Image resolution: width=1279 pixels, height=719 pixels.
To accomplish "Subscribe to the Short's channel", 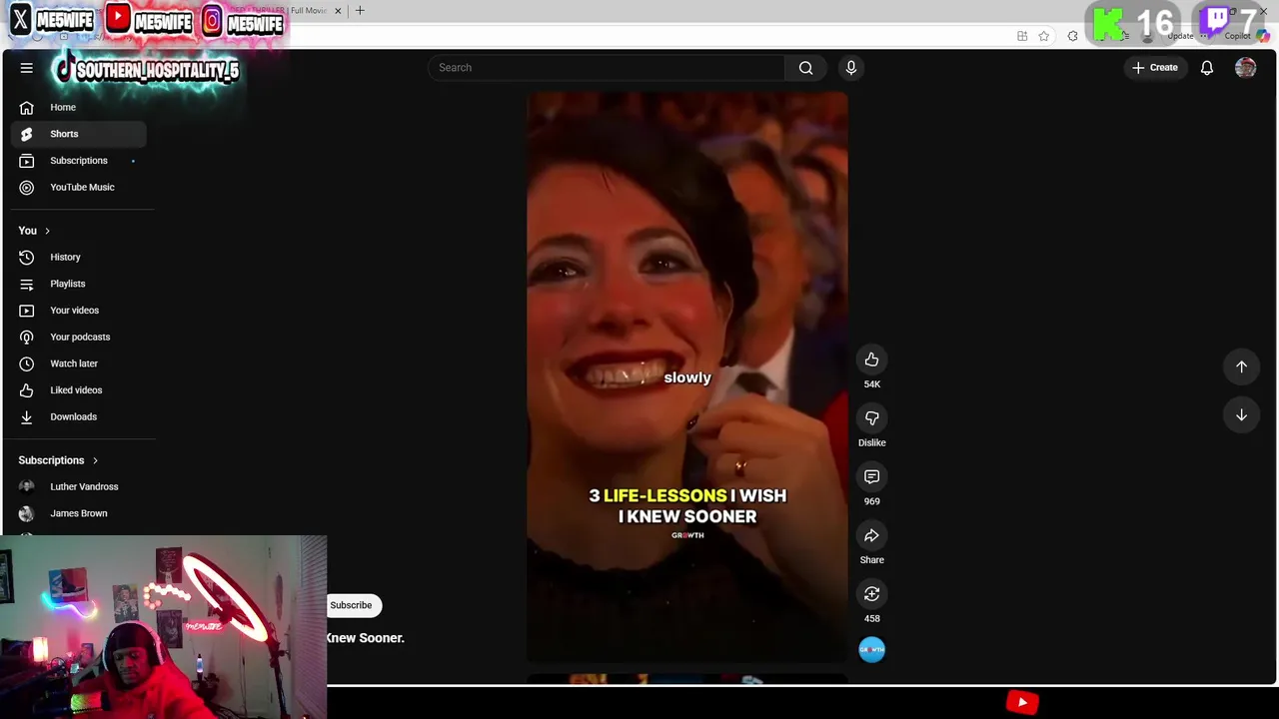I will pos(351,605).
